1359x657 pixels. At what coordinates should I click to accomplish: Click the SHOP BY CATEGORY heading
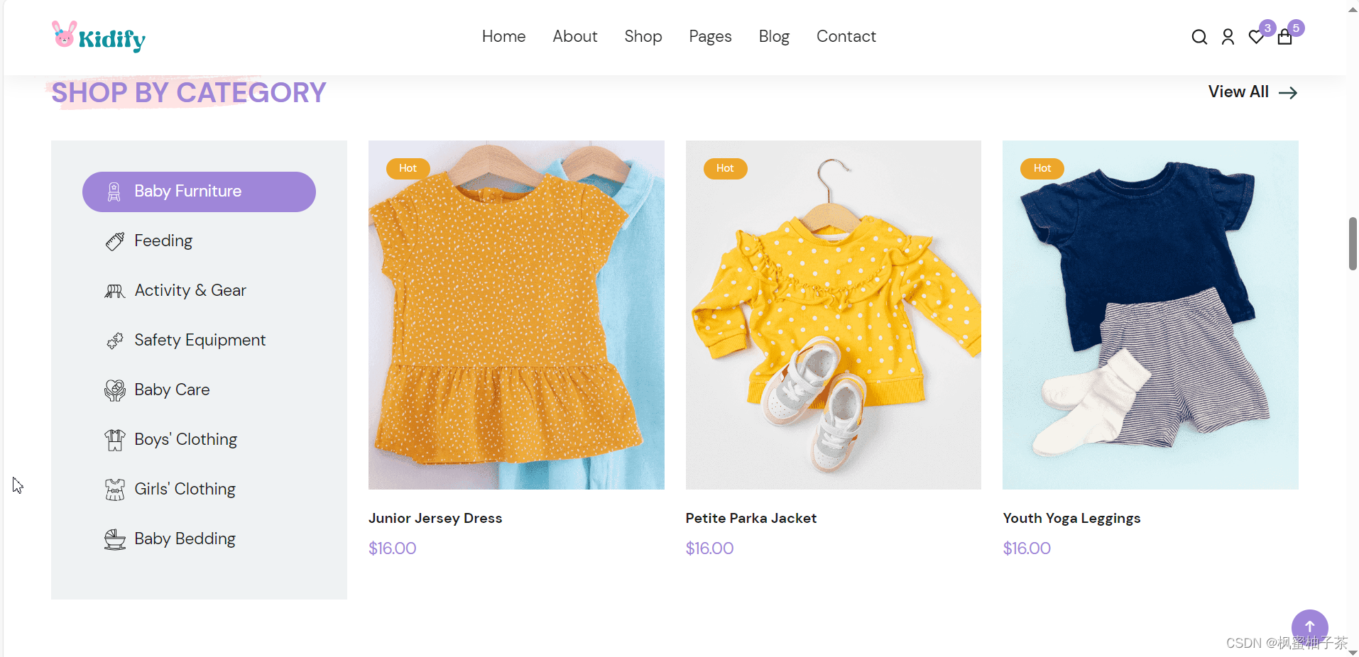(x=188, y=93)
